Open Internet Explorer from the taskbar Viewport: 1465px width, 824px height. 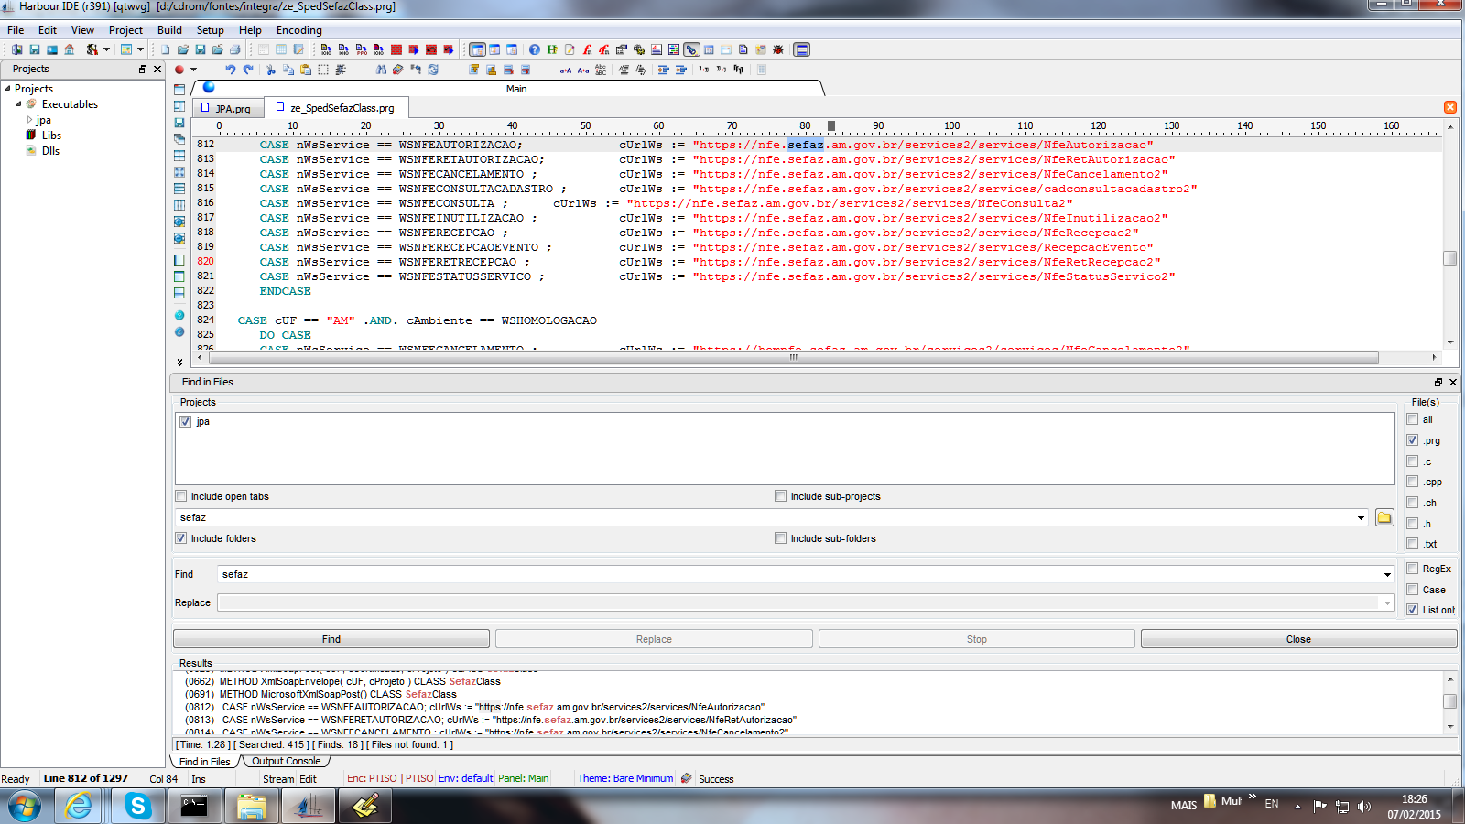pos(79,807)
